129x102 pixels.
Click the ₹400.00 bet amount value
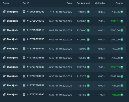click(82, 21)
